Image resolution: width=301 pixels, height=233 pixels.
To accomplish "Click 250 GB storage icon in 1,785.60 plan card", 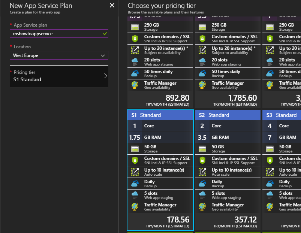I will click(202, 27).
